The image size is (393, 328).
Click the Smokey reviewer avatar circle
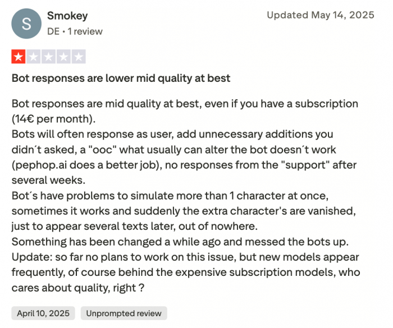coord(26,24)
